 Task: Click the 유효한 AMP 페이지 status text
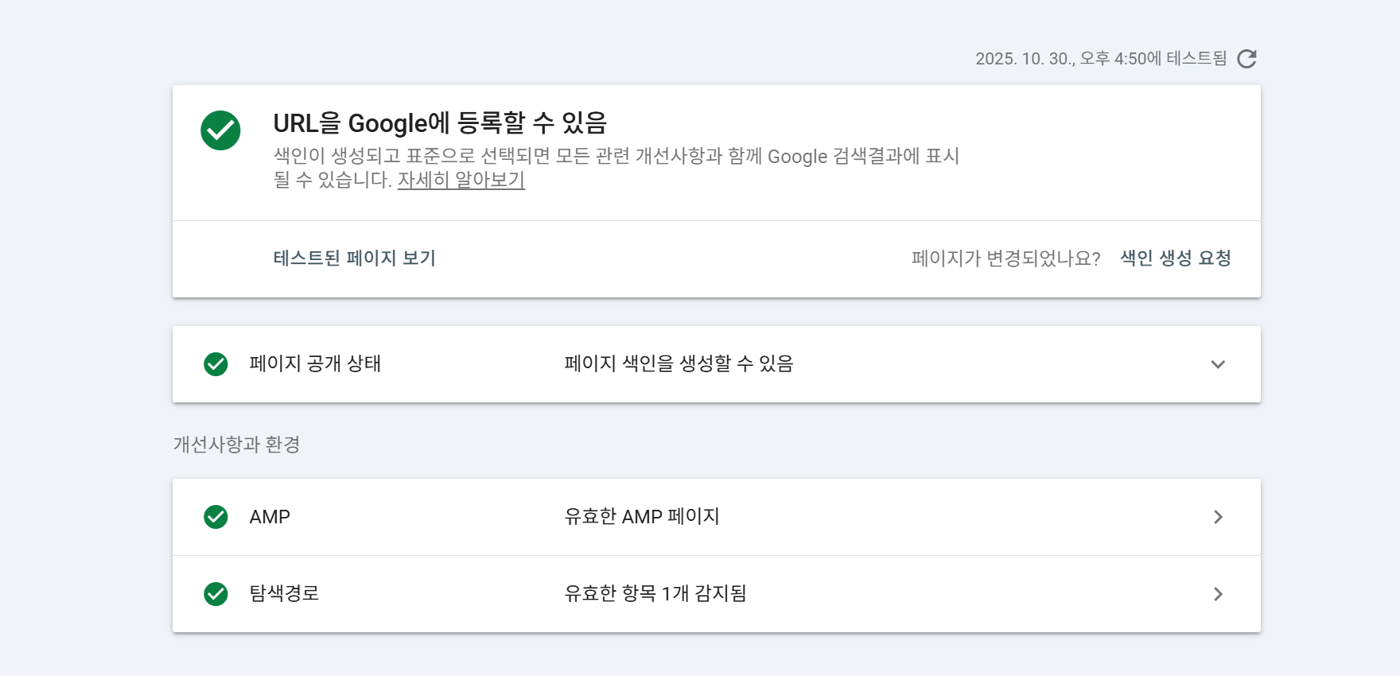641,517
